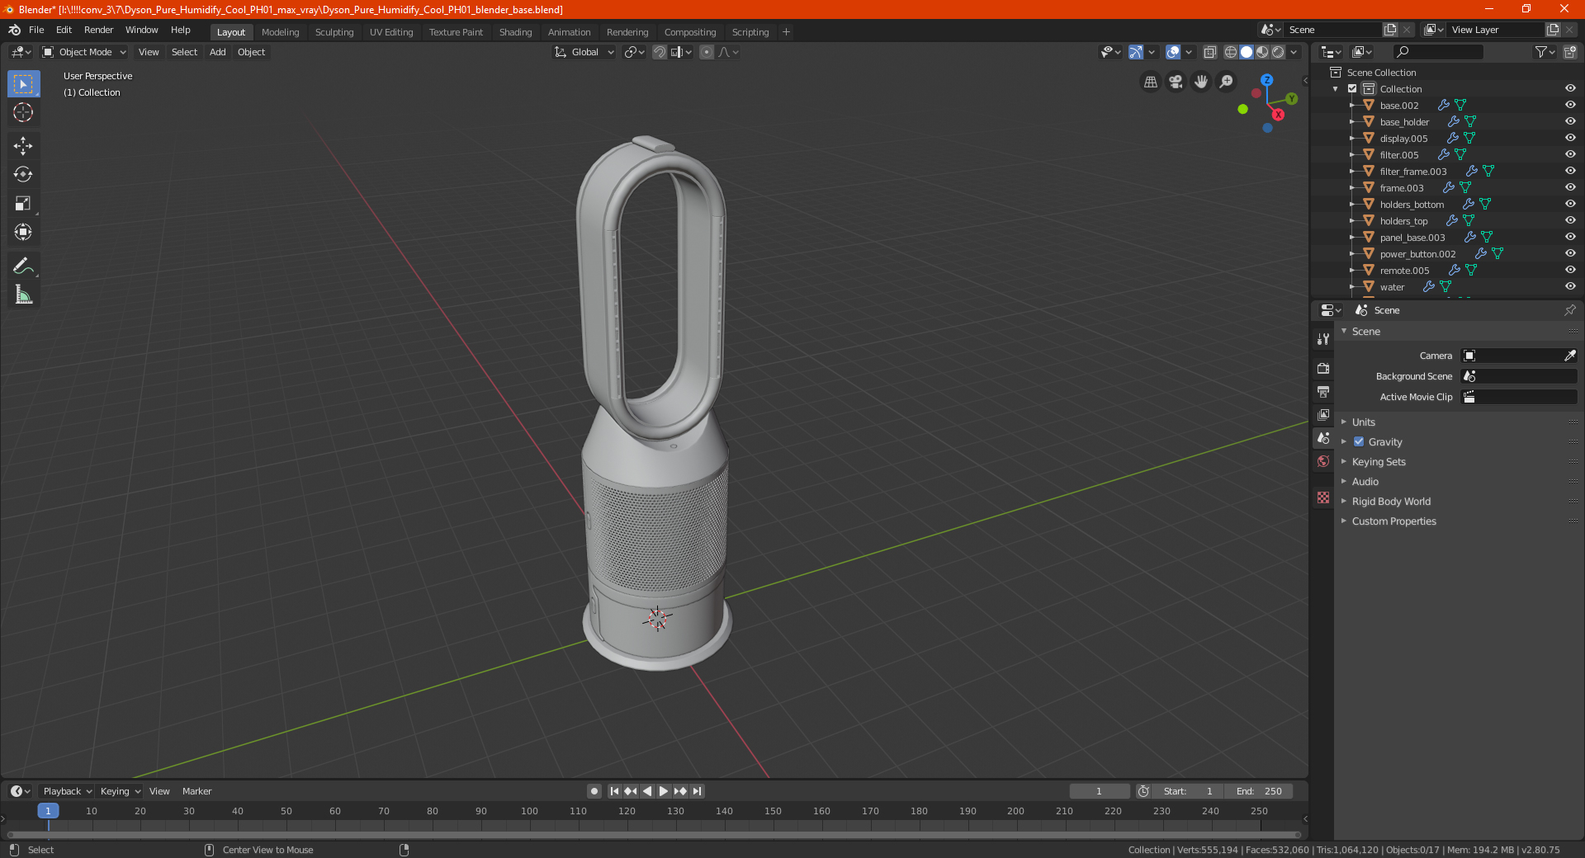Image resolution: width=1585 pixels, height=858 pixels.
Task: Open the Render properties tab
Action: coord(1323,368)
